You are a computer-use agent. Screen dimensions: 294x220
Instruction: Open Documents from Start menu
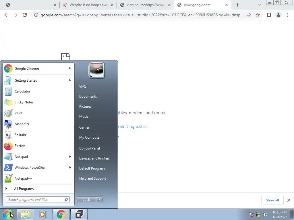coord(88,97)
